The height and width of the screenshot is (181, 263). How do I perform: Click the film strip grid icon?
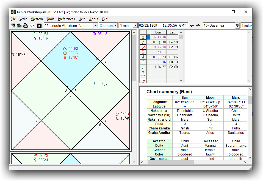[x=39, y=26]
